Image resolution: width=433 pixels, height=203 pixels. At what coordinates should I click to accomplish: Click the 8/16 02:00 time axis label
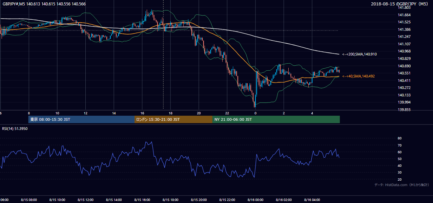(x=284, y=200)
